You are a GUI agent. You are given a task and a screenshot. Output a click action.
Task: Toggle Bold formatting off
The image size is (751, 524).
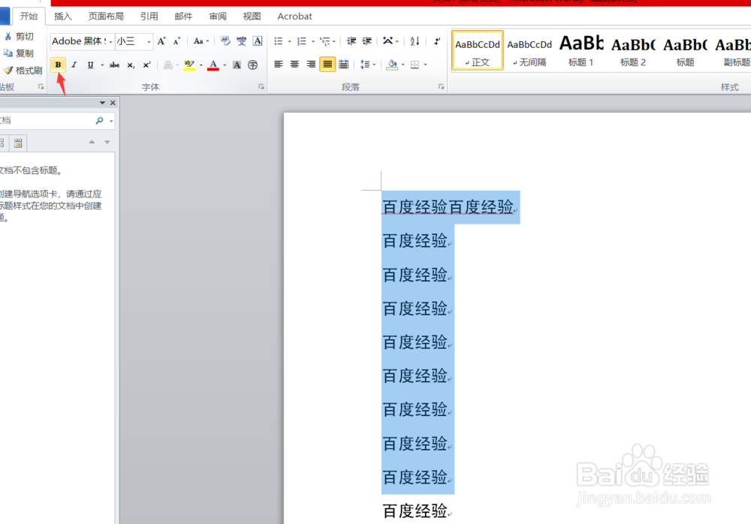pyautogui.click(x=58, y=65)
